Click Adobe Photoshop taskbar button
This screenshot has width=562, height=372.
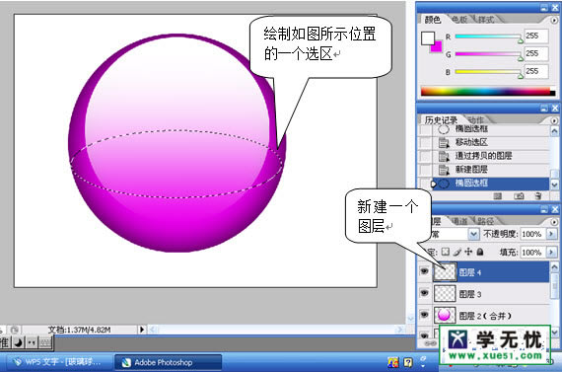(x=168, y=363)
